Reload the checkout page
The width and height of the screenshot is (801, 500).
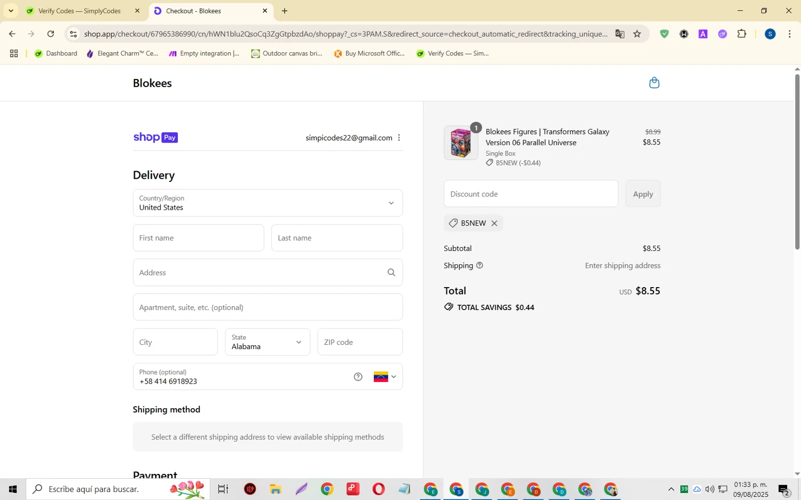point(51,34)
